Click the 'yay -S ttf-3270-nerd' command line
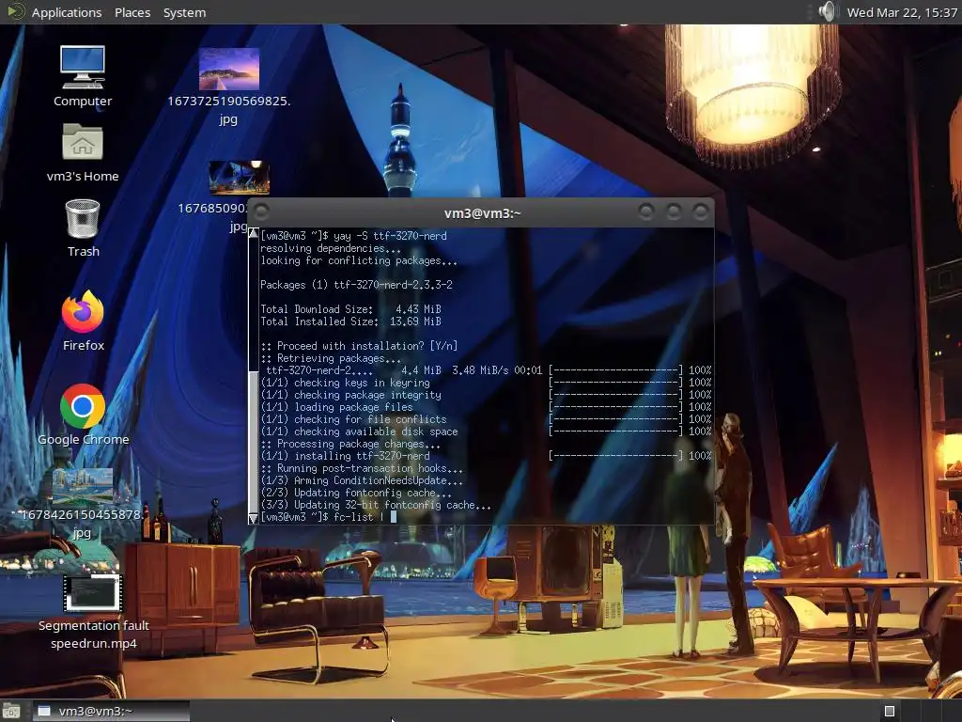 coord(353,236)
